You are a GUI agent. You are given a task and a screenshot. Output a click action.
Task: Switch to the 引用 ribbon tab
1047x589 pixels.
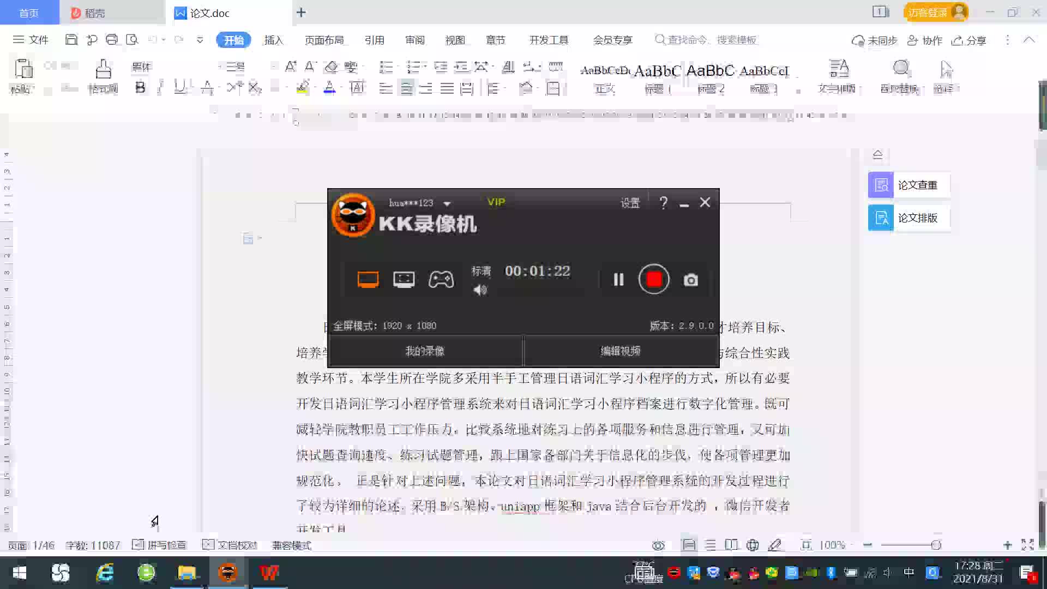coord(375,40)
